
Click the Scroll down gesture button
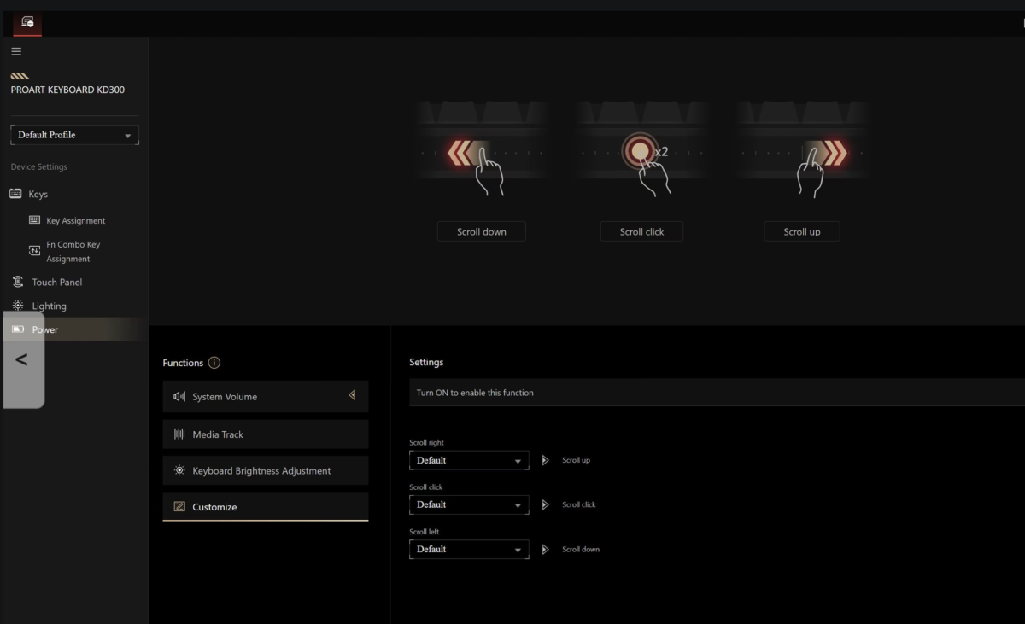point(482,231)
